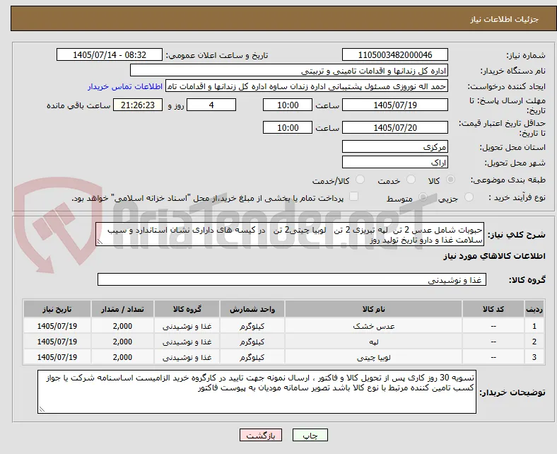Click the تاریخ نیاز column header
Image resolution: width=557 pixels, height=454 pixels.
point(57,309)
